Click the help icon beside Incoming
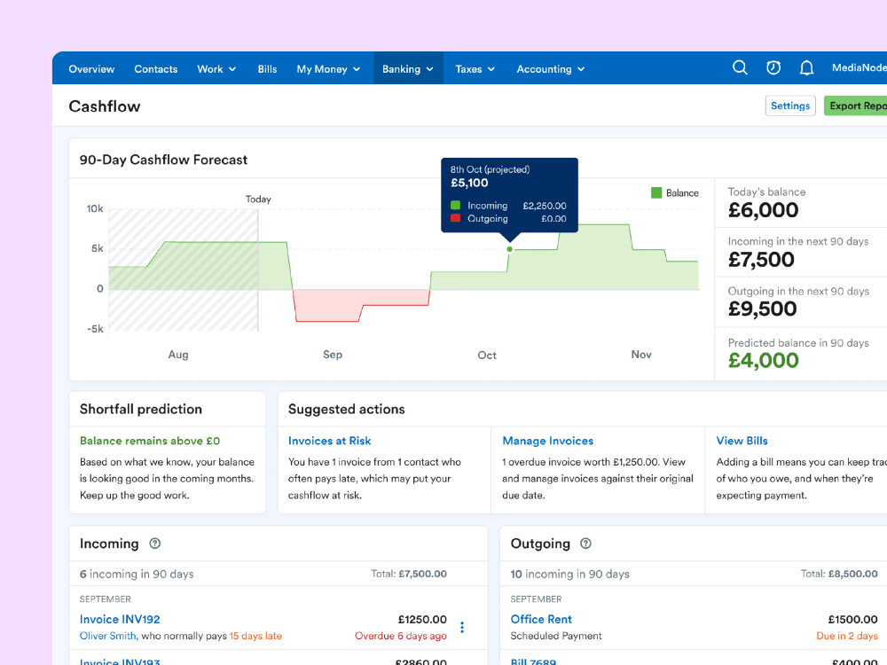887x665 pixels. 154,544
